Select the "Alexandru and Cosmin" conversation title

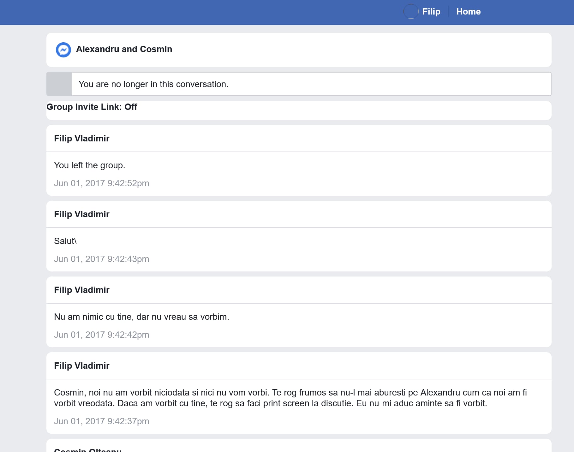point(124,49)
